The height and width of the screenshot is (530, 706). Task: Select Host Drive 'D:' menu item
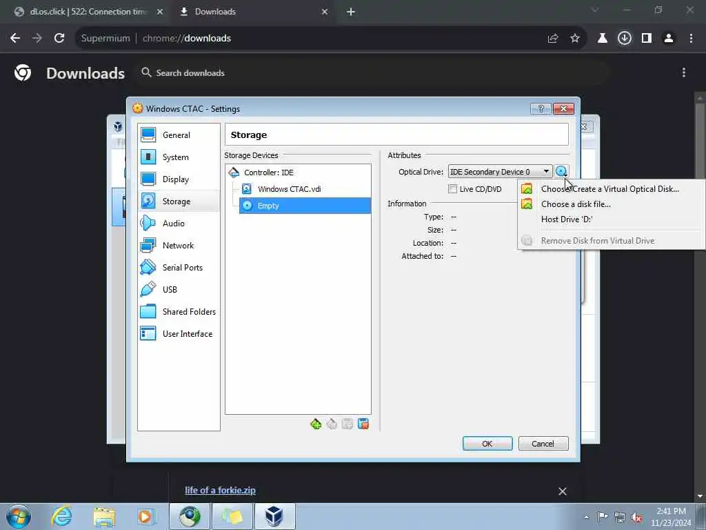tap(611, 219)
